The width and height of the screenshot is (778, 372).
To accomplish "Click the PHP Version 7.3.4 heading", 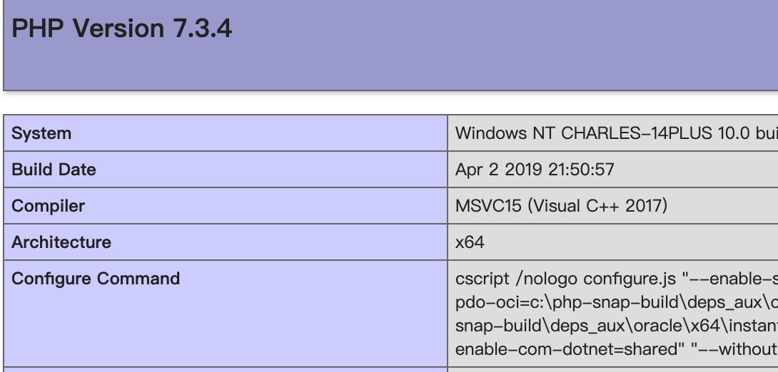I will tap(122, 29).
